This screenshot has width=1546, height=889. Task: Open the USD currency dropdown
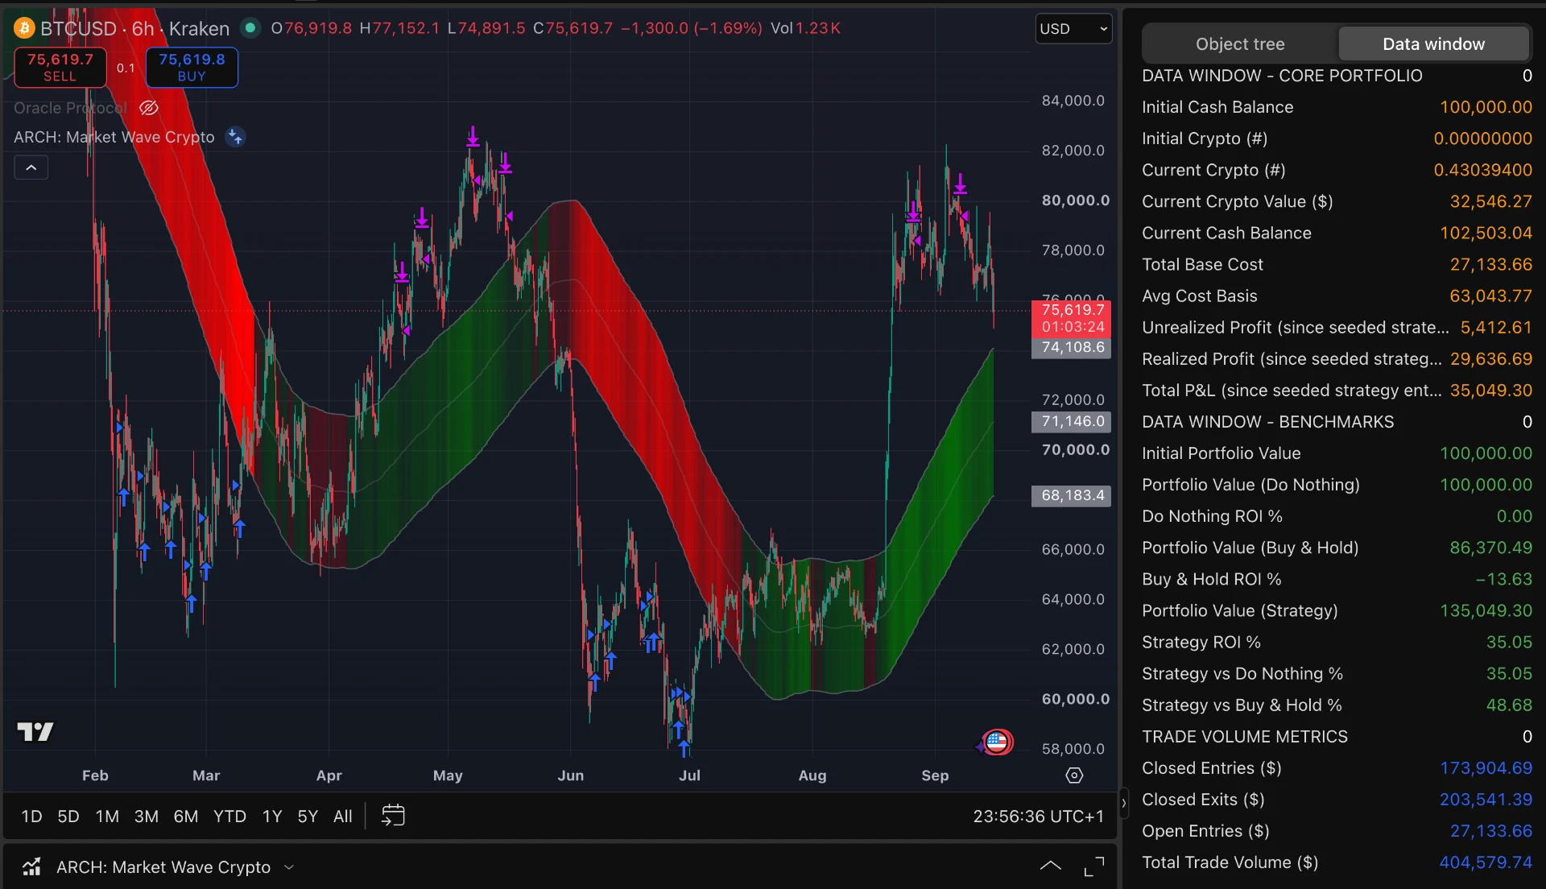click(x=1073, y=29)
